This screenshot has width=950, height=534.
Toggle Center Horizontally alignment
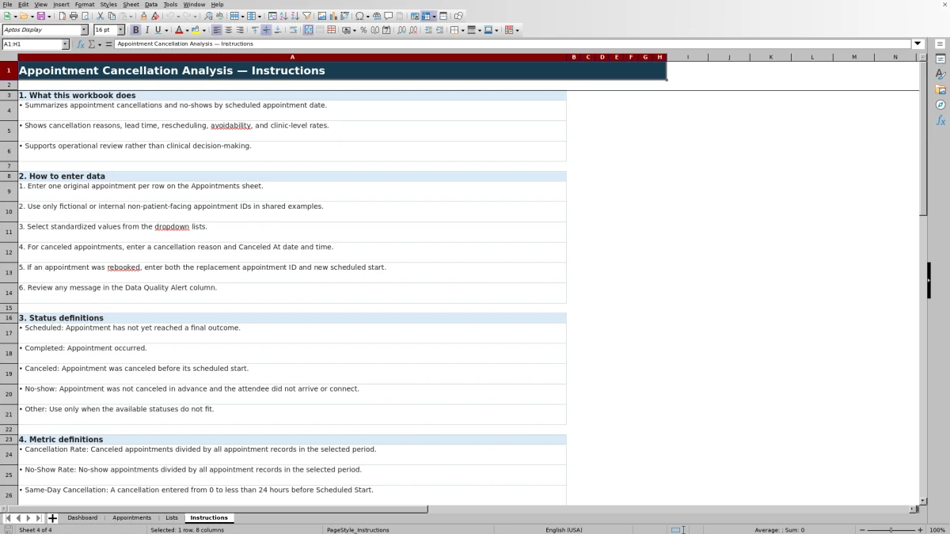click(228, 30)
